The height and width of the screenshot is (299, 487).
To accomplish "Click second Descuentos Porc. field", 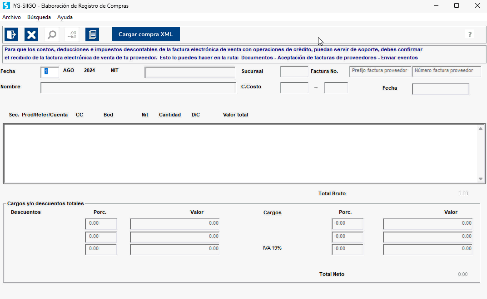I will 101,237.
